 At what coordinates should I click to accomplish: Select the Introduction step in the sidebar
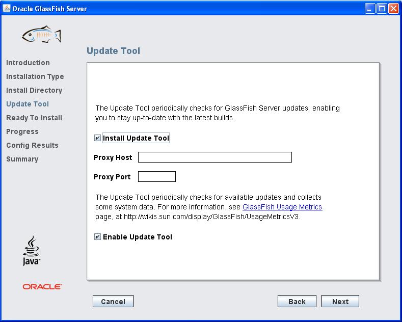point(28,63)
